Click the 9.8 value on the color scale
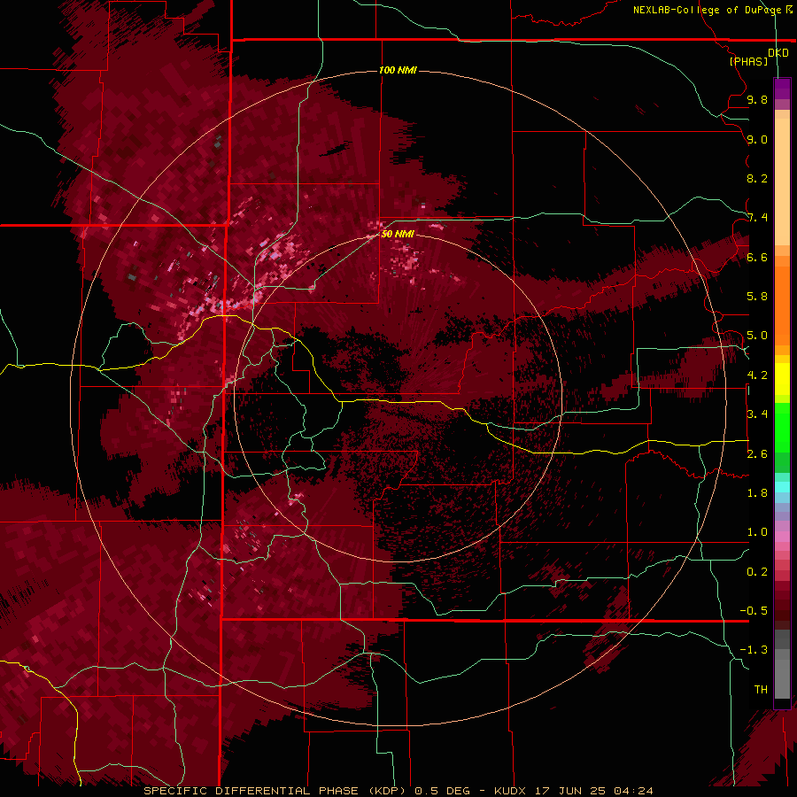 click(757, 99)
